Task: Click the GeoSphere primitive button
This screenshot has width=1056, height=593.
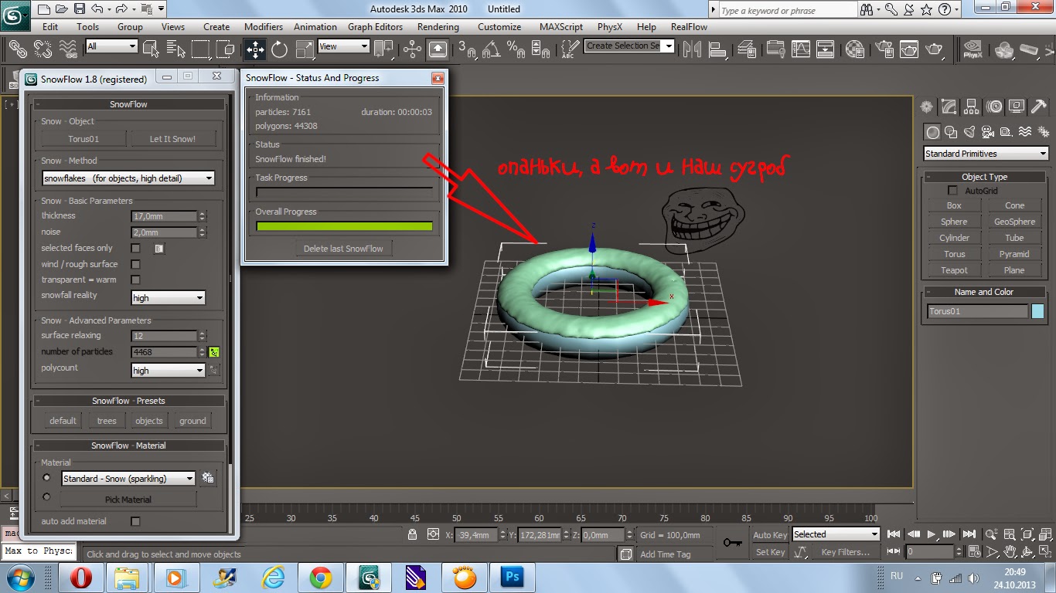Action: click(x=1014, y=222)
